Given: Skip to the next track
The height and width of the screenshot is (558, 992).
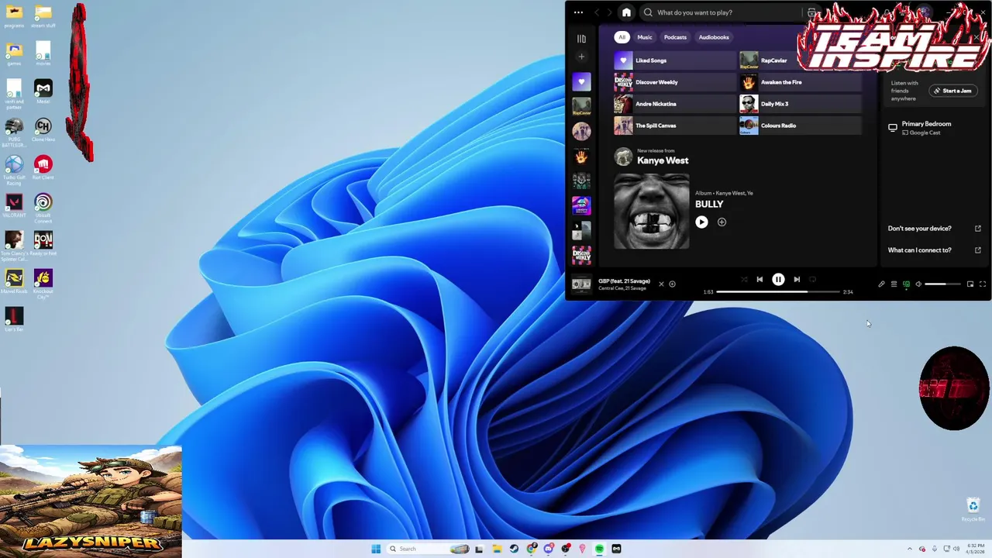Looking at the screenshot, I should 797,279.
